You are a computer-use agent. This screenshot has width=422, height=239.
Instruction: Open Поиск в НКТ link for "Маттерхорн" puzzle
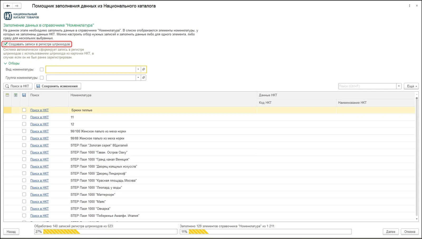[40, 195]
